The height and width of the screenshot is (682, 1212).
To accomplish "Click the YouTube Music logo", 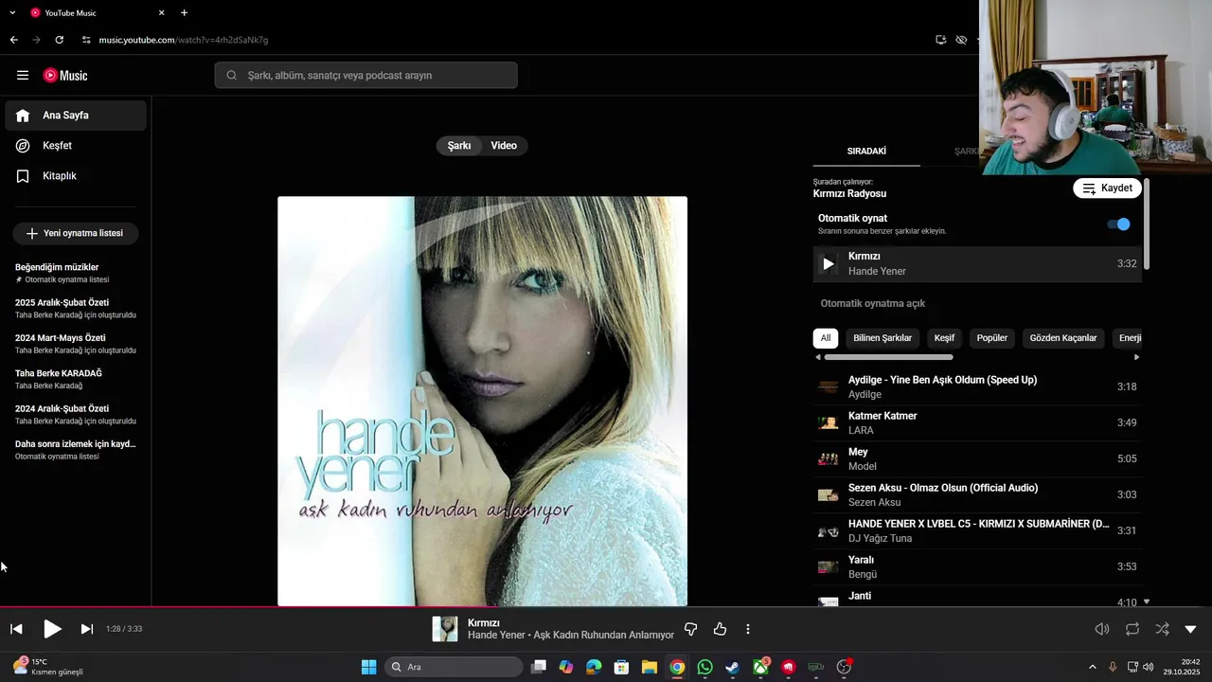I will (x=65, y=76).
